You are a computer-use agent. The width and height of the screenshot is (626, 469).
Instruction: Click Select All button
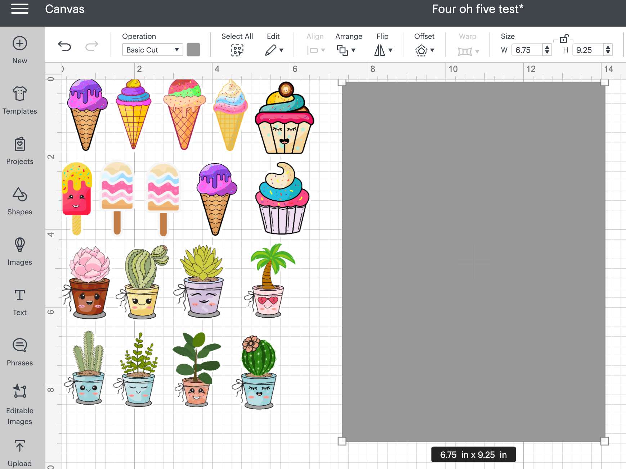[237, 50]
